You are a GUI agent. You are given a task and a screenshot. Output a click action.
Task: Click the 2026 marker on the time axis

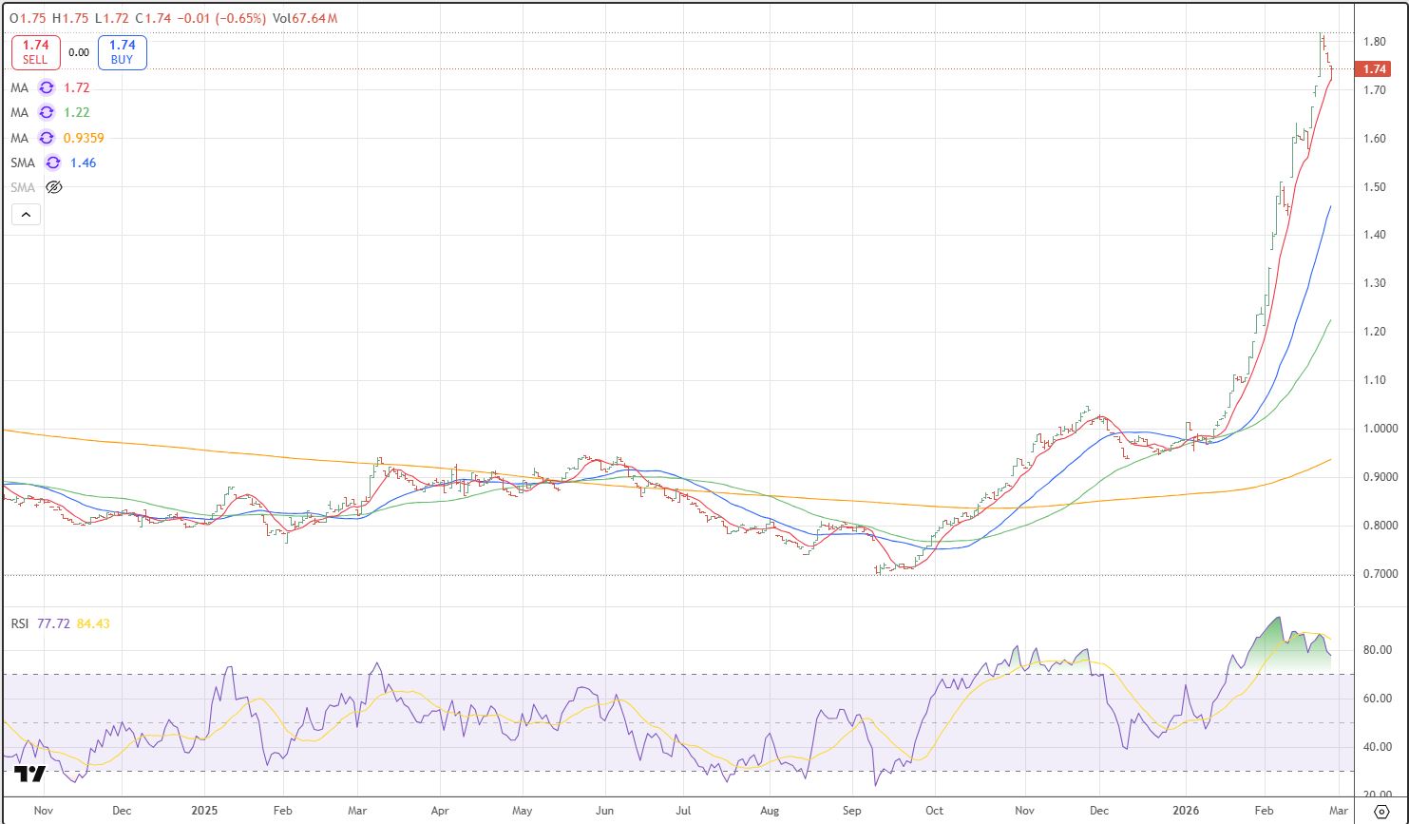1188,812
